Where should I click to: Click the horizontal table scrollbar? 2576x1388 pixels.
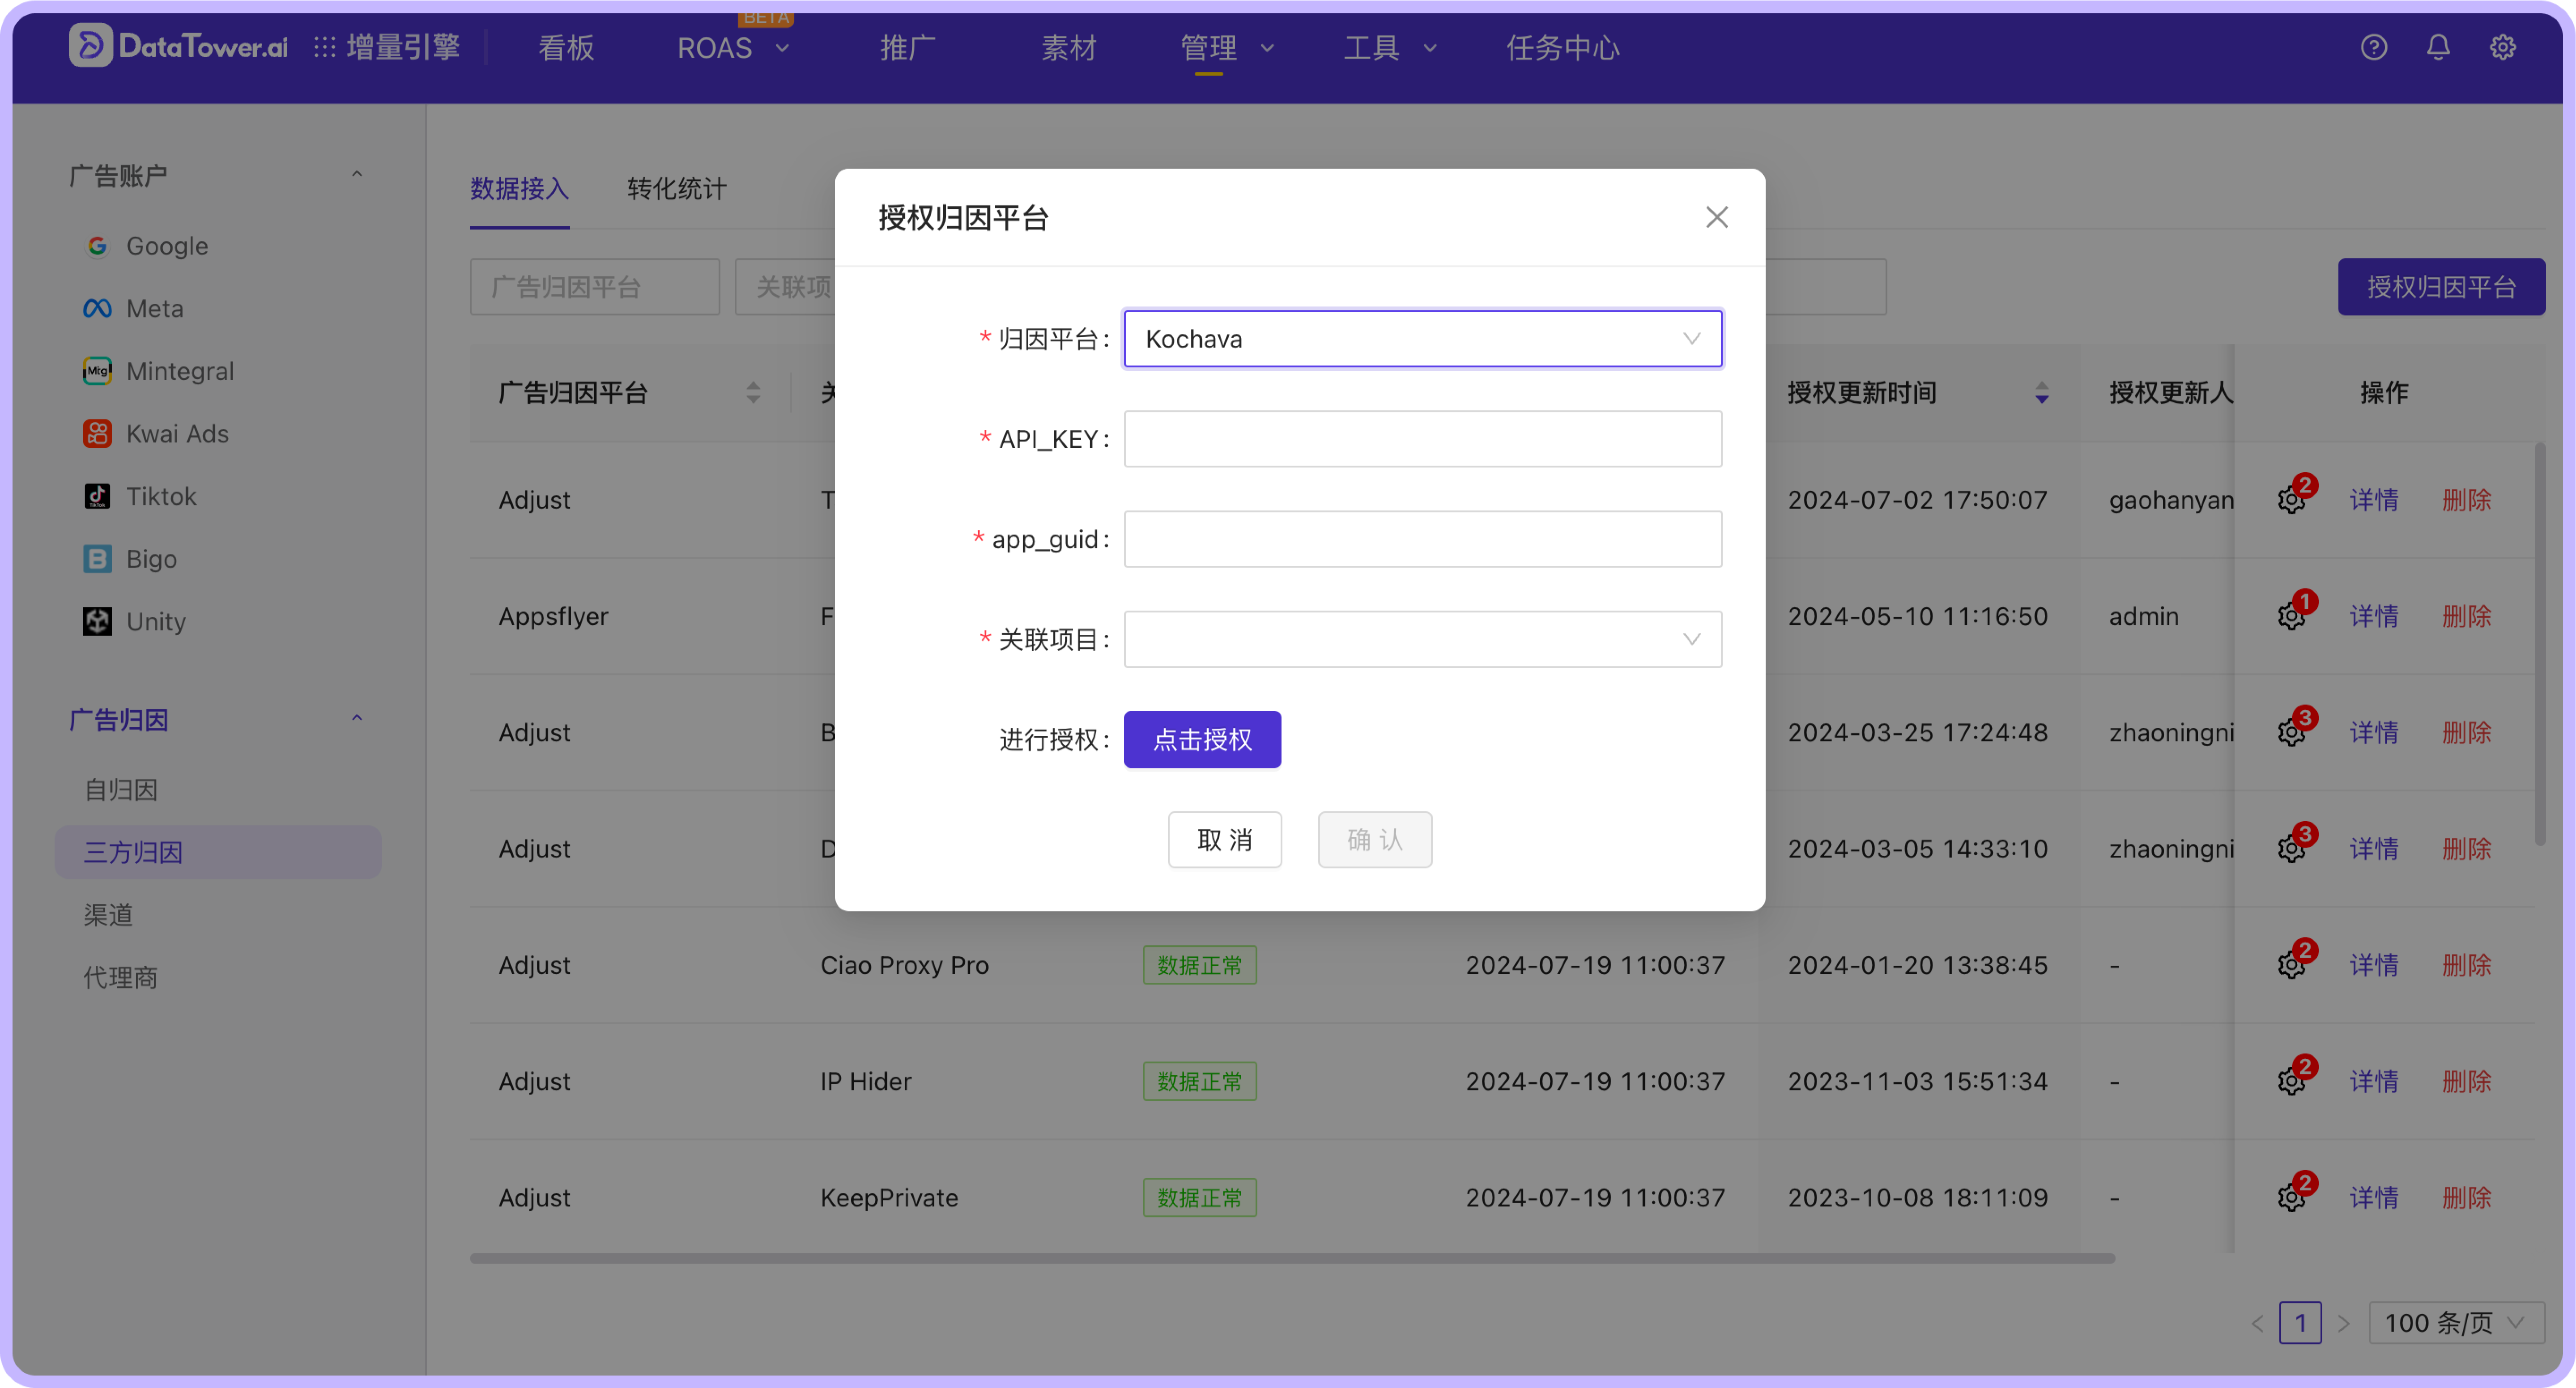(1291, 1258)
